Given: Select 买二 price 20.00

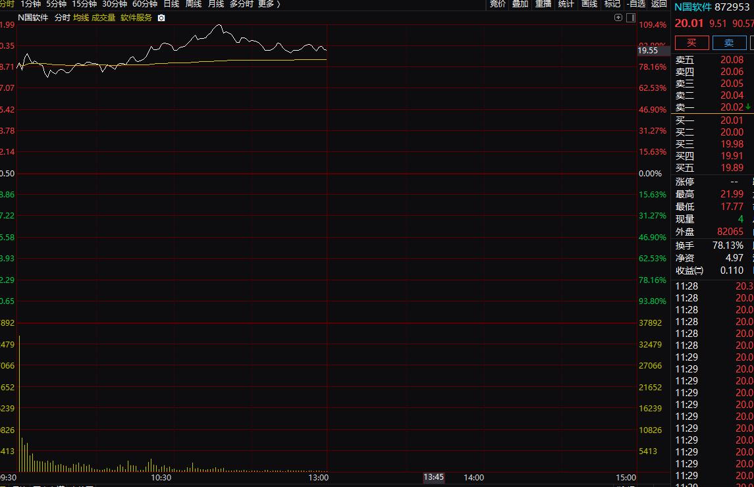Looking at the screenshot, I should coord(732,132).
